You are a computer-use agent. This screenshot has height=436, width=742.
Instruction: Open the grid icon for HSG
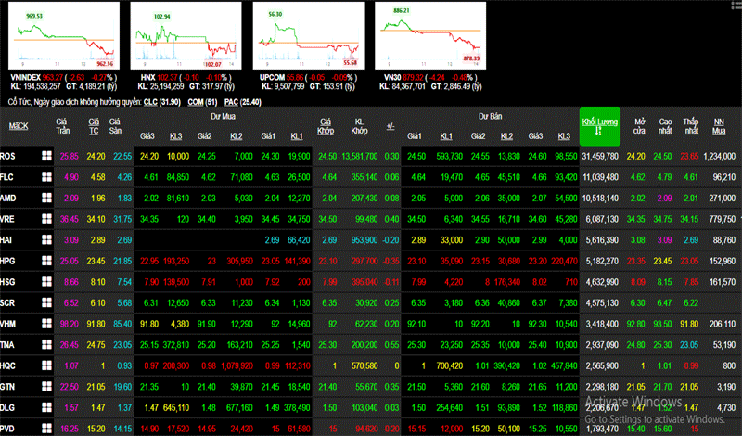46,282
